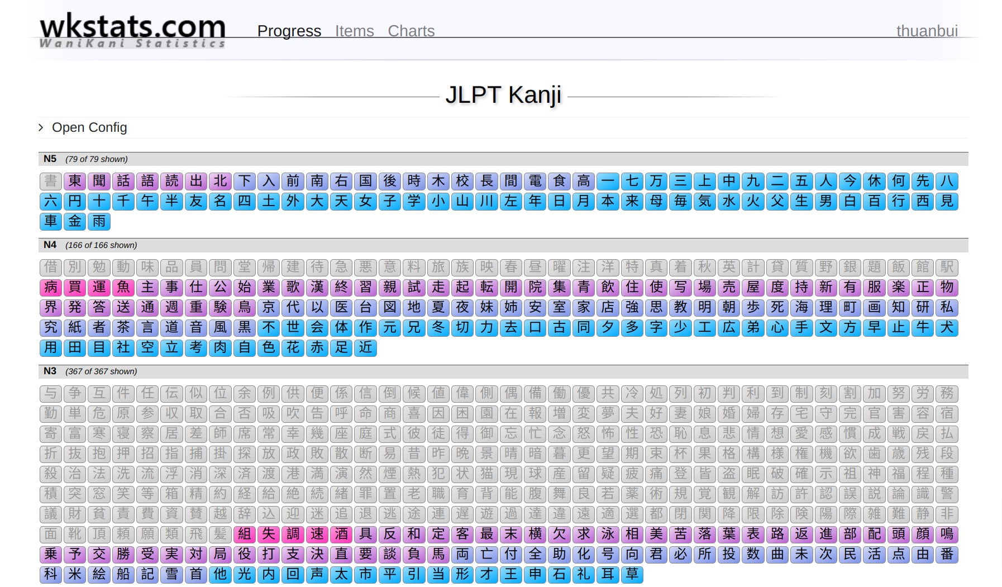
Task: Click the 雨 kanji tile
Action: coord(99,221)
